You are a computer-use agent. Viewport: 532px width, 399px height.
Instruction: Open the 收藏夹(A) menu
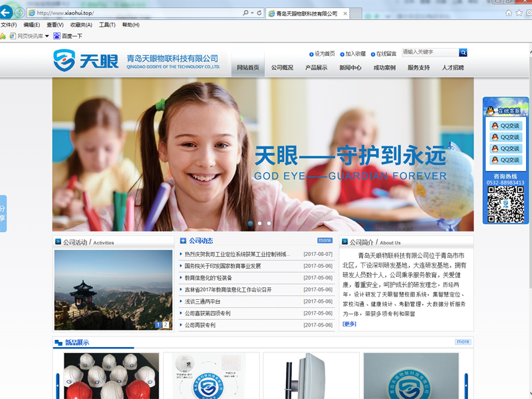(x=81, y=25)
